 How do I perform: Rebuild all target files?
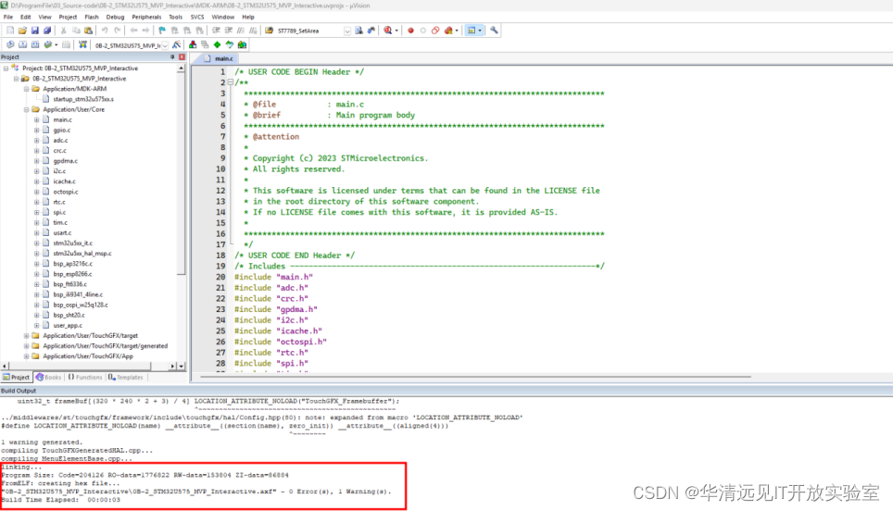pos(35,44)
